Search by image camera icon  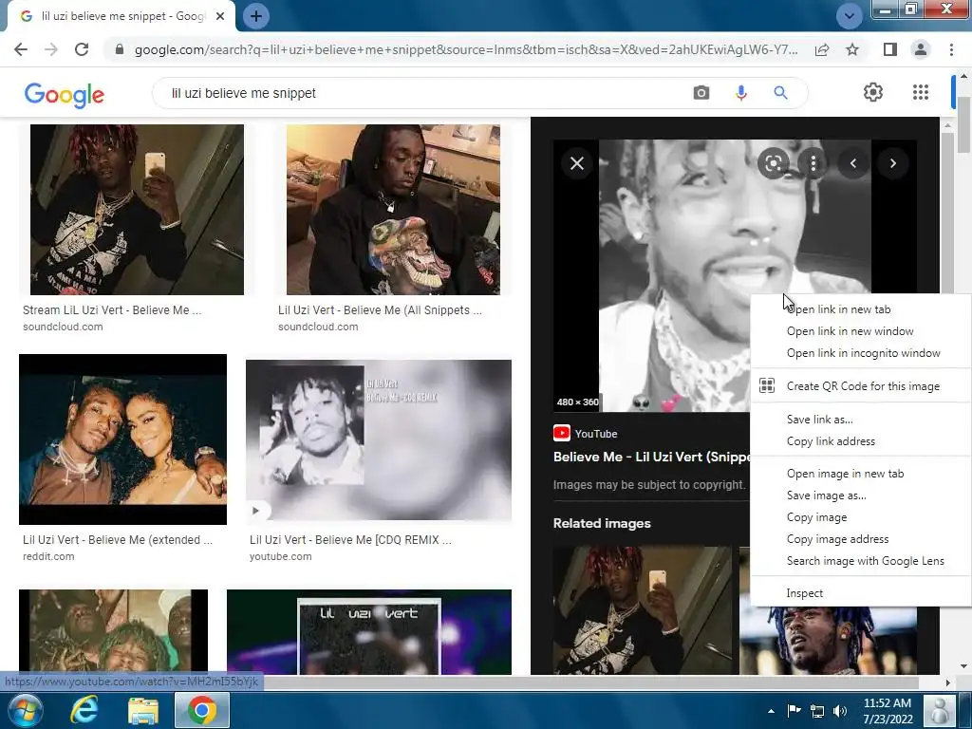coord(701,93)
